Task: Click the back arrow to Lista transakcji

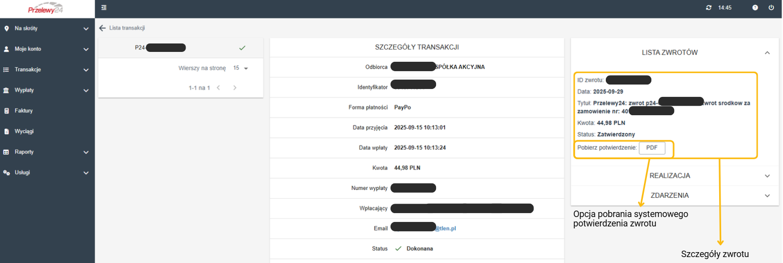Action: [x=102, y=28]
